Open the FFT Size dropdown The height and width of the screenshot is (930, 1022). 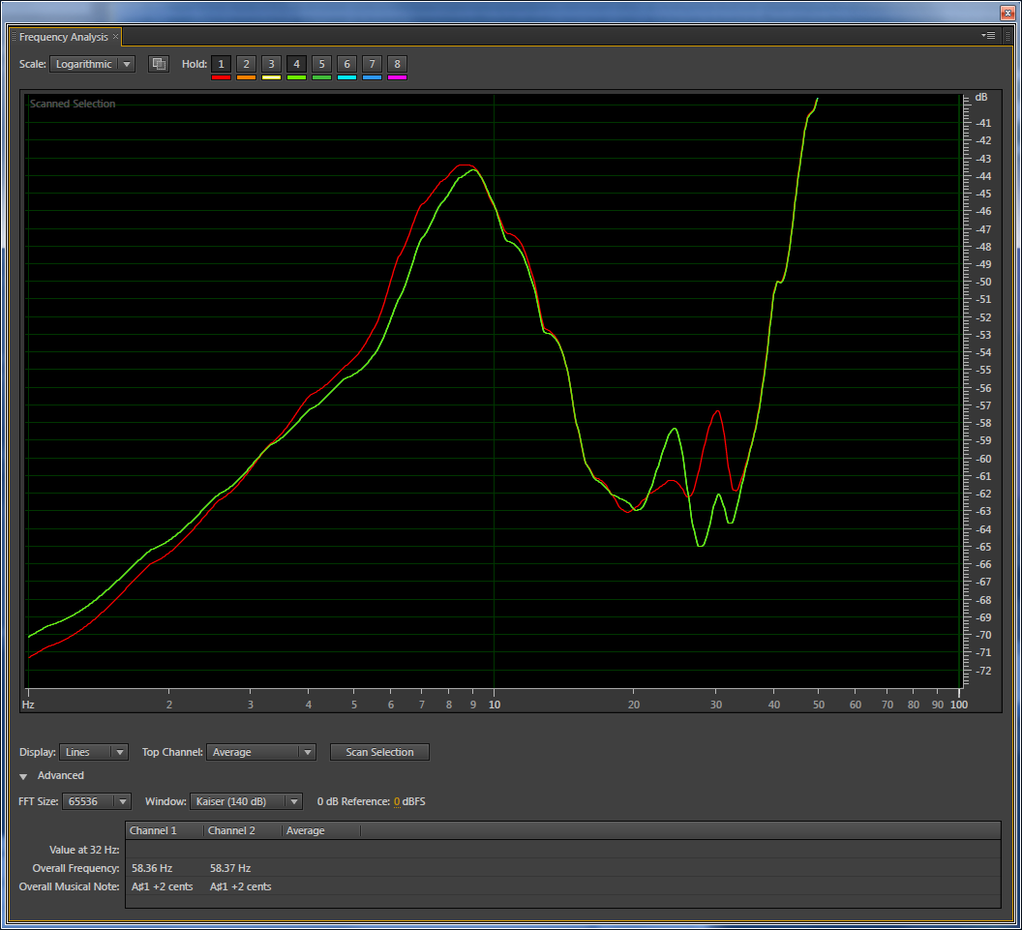coord(96,801)
